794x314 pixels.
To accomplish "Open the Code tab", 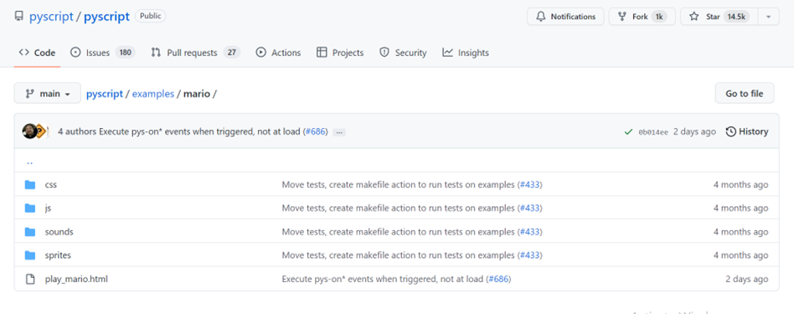I will [x=37, y=53].
